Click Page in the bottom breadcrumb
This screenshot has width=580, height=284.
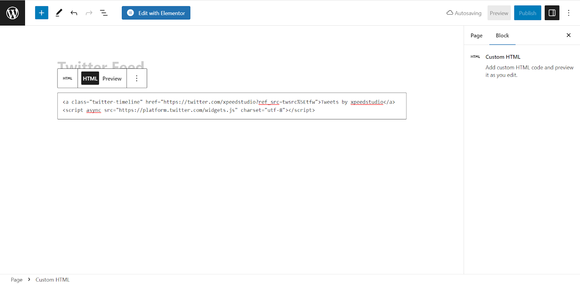point(17,280)
